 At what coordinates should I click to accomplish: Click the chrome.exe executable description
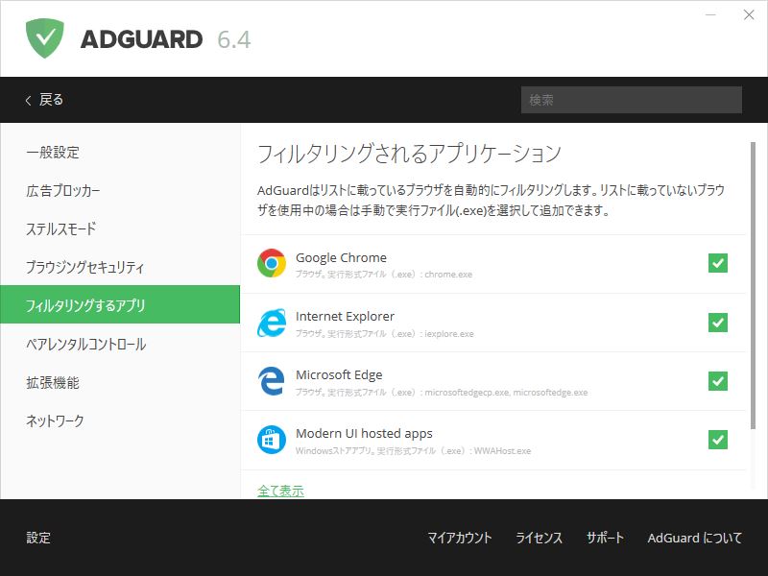pyautogui.click(x=384, y=275)
